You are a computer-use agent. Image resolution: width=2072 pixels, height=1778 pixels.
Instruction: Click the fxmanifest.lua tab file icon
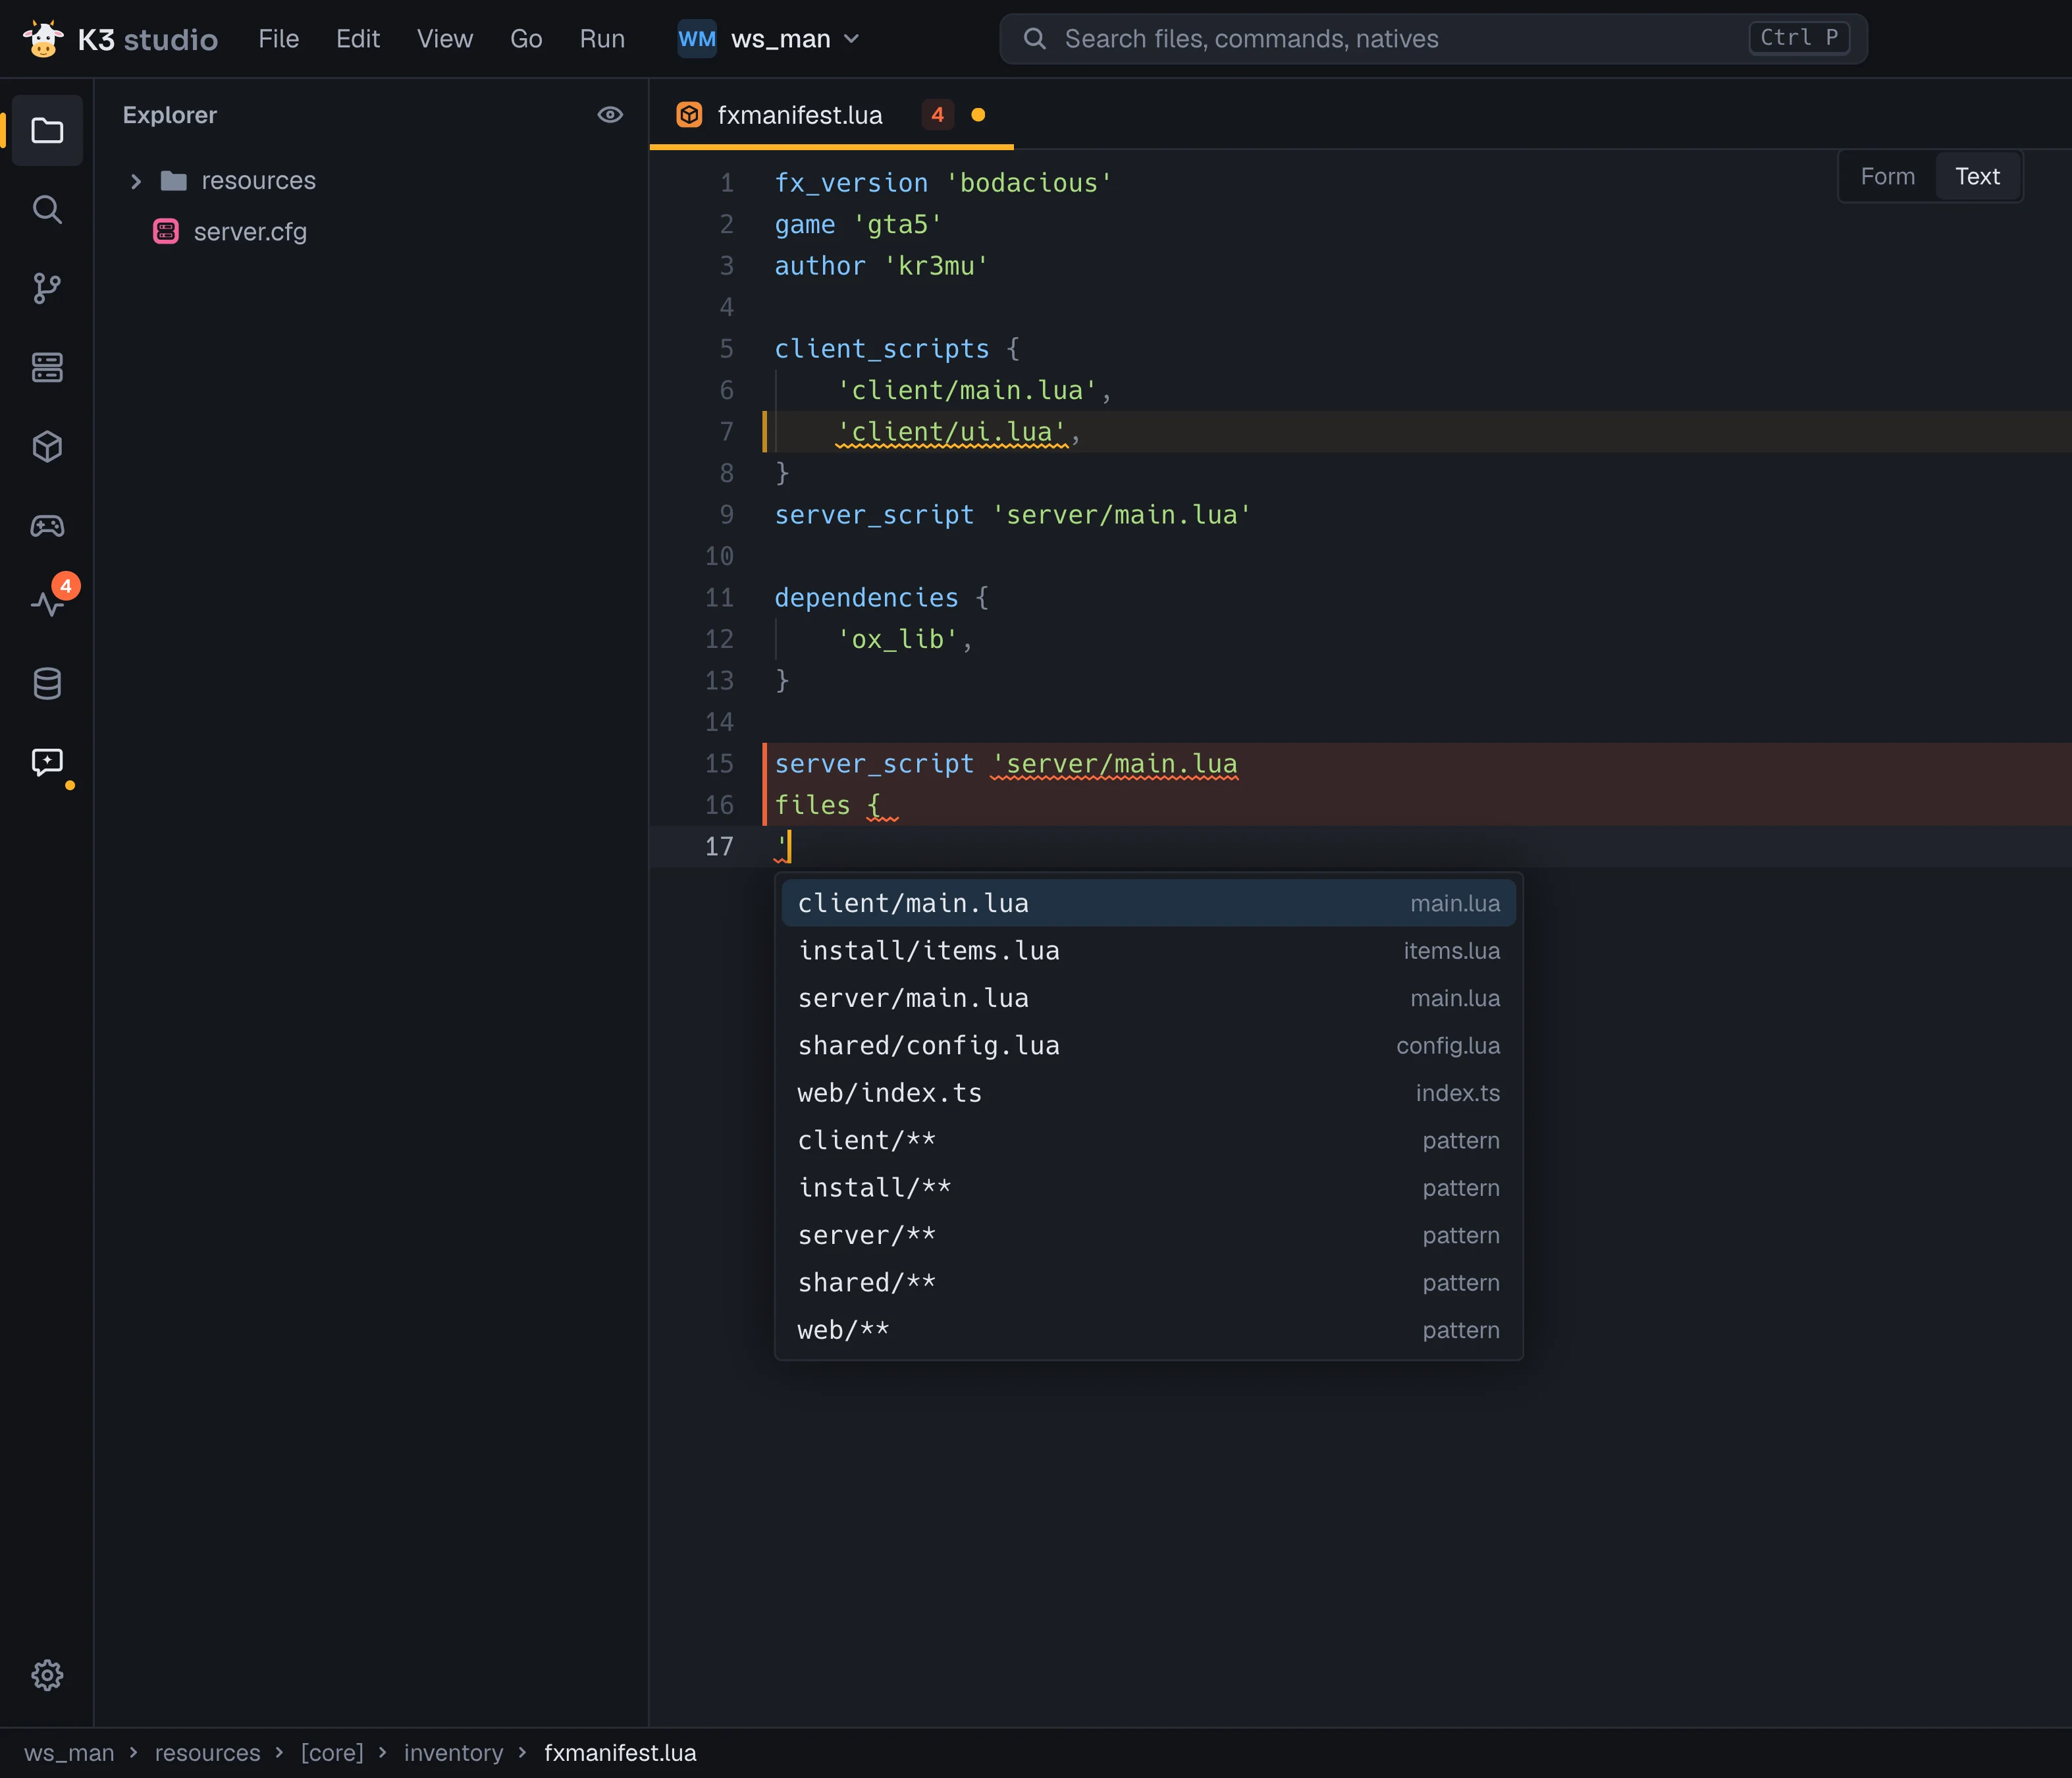click(x=689, y=115)
